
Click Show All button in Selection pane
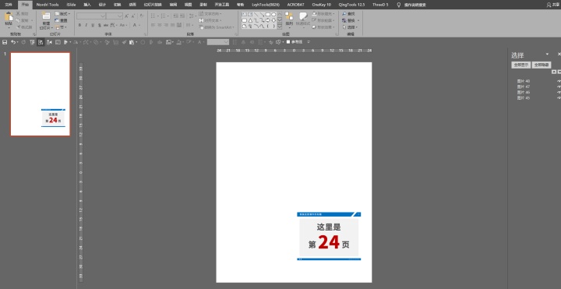click(521, 65)
